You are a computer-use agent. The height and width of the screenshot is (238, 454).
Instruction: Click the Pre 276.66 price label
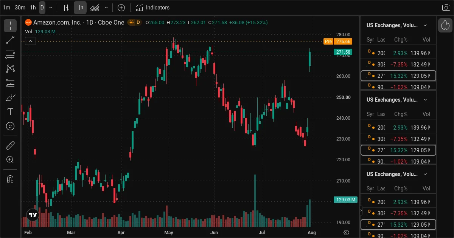click(338, 42)
